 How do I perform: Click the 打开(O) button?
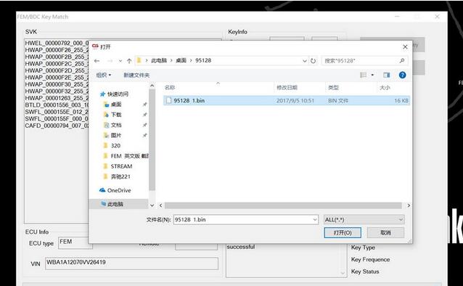click(343, 232)
